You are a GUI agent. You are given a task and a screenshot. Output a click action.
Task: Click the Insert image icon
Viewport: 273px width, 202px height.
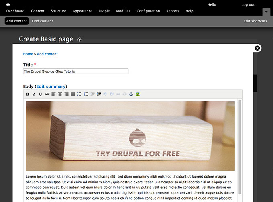pyautogui.click(x=138, y=94)
